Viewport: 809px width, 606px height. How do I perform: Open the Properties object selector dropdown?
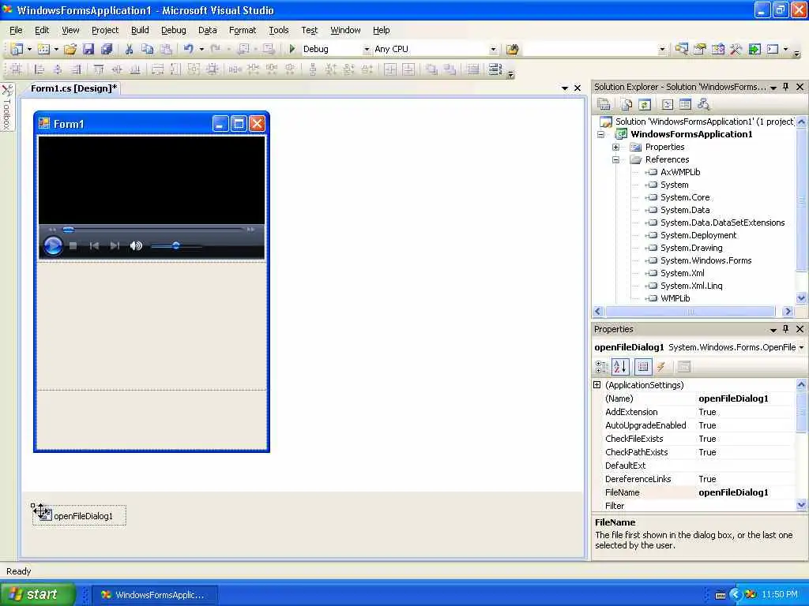[x=801, y=347]
